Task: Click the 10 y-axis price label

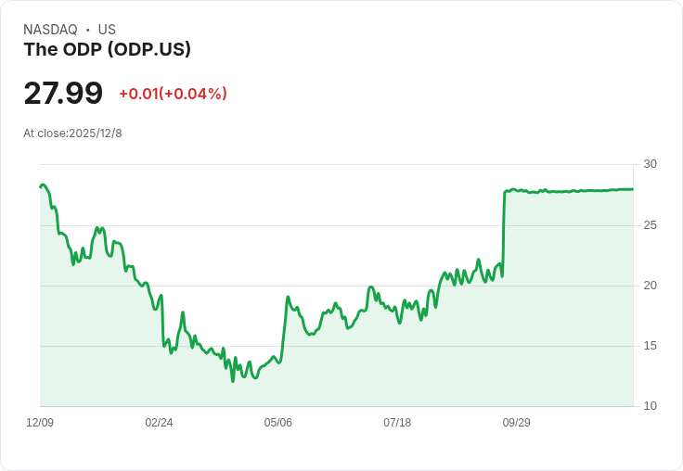Action: tap(650, 406)
